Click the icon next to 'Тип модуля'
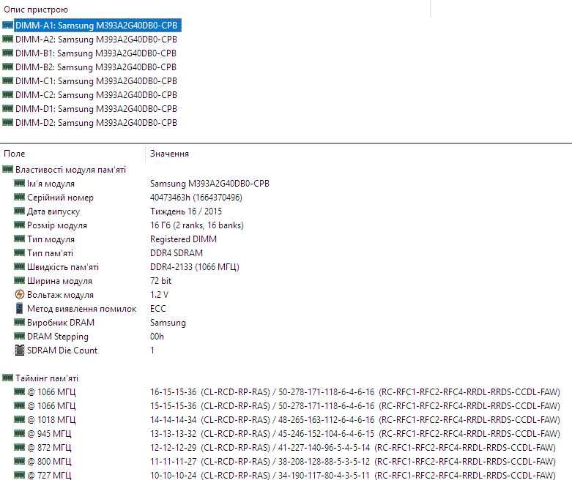The image size is (572, 491). coord(19,239)
